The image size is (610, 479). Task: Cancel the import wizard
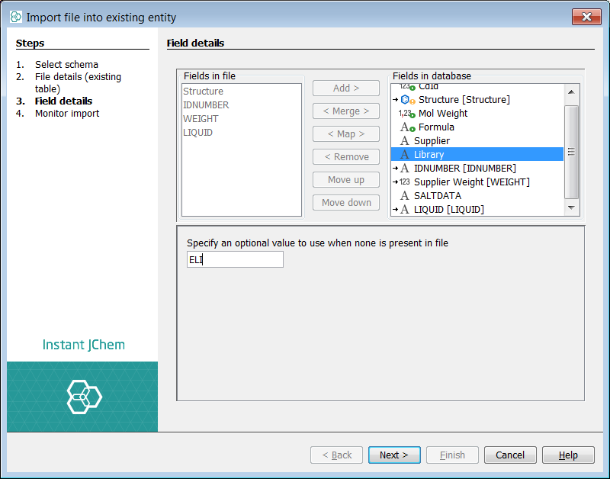tap(509, 455)
